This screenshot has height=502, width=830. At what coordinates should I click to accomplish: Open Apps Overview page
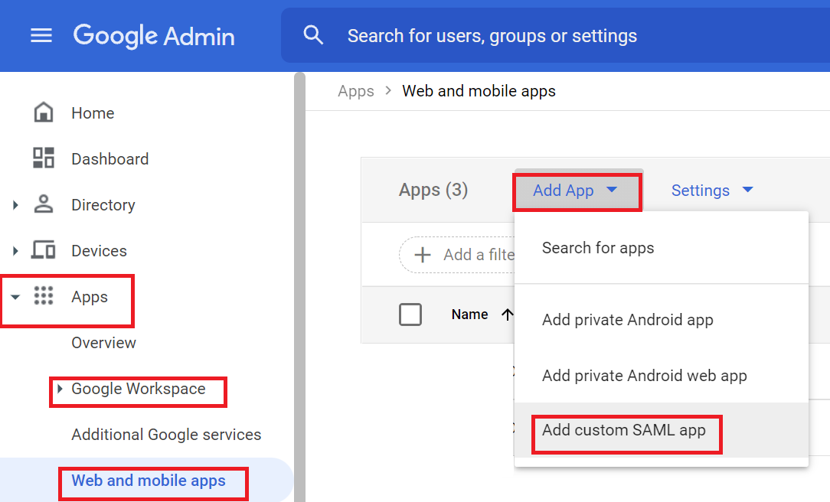(104, 343)
